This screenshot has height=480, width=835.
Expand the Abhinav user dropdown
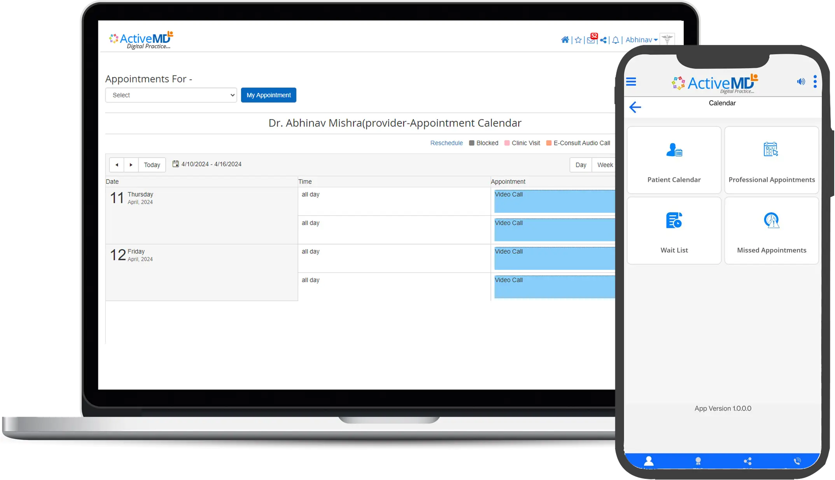pyautogui.click(x=641, y=40)
